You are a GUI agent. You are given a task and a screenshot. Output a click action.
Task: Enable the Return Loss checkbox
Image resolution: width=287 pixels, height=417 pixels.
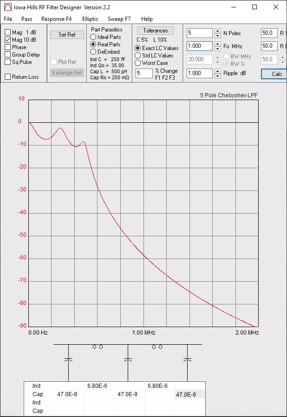click(8, 76)
